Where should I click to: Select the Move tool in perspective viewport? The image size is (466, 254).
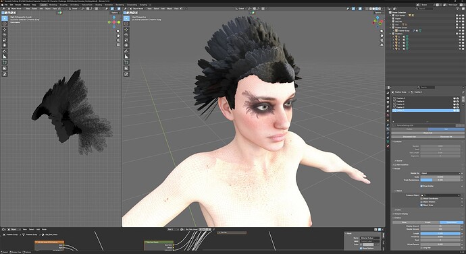click(126, 30)
